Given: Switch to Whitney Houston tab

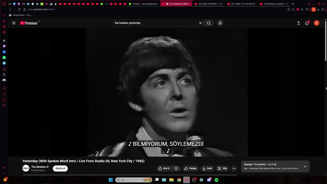Looking at the screenshot, I should pyautogui.click(x=274, y=4).
